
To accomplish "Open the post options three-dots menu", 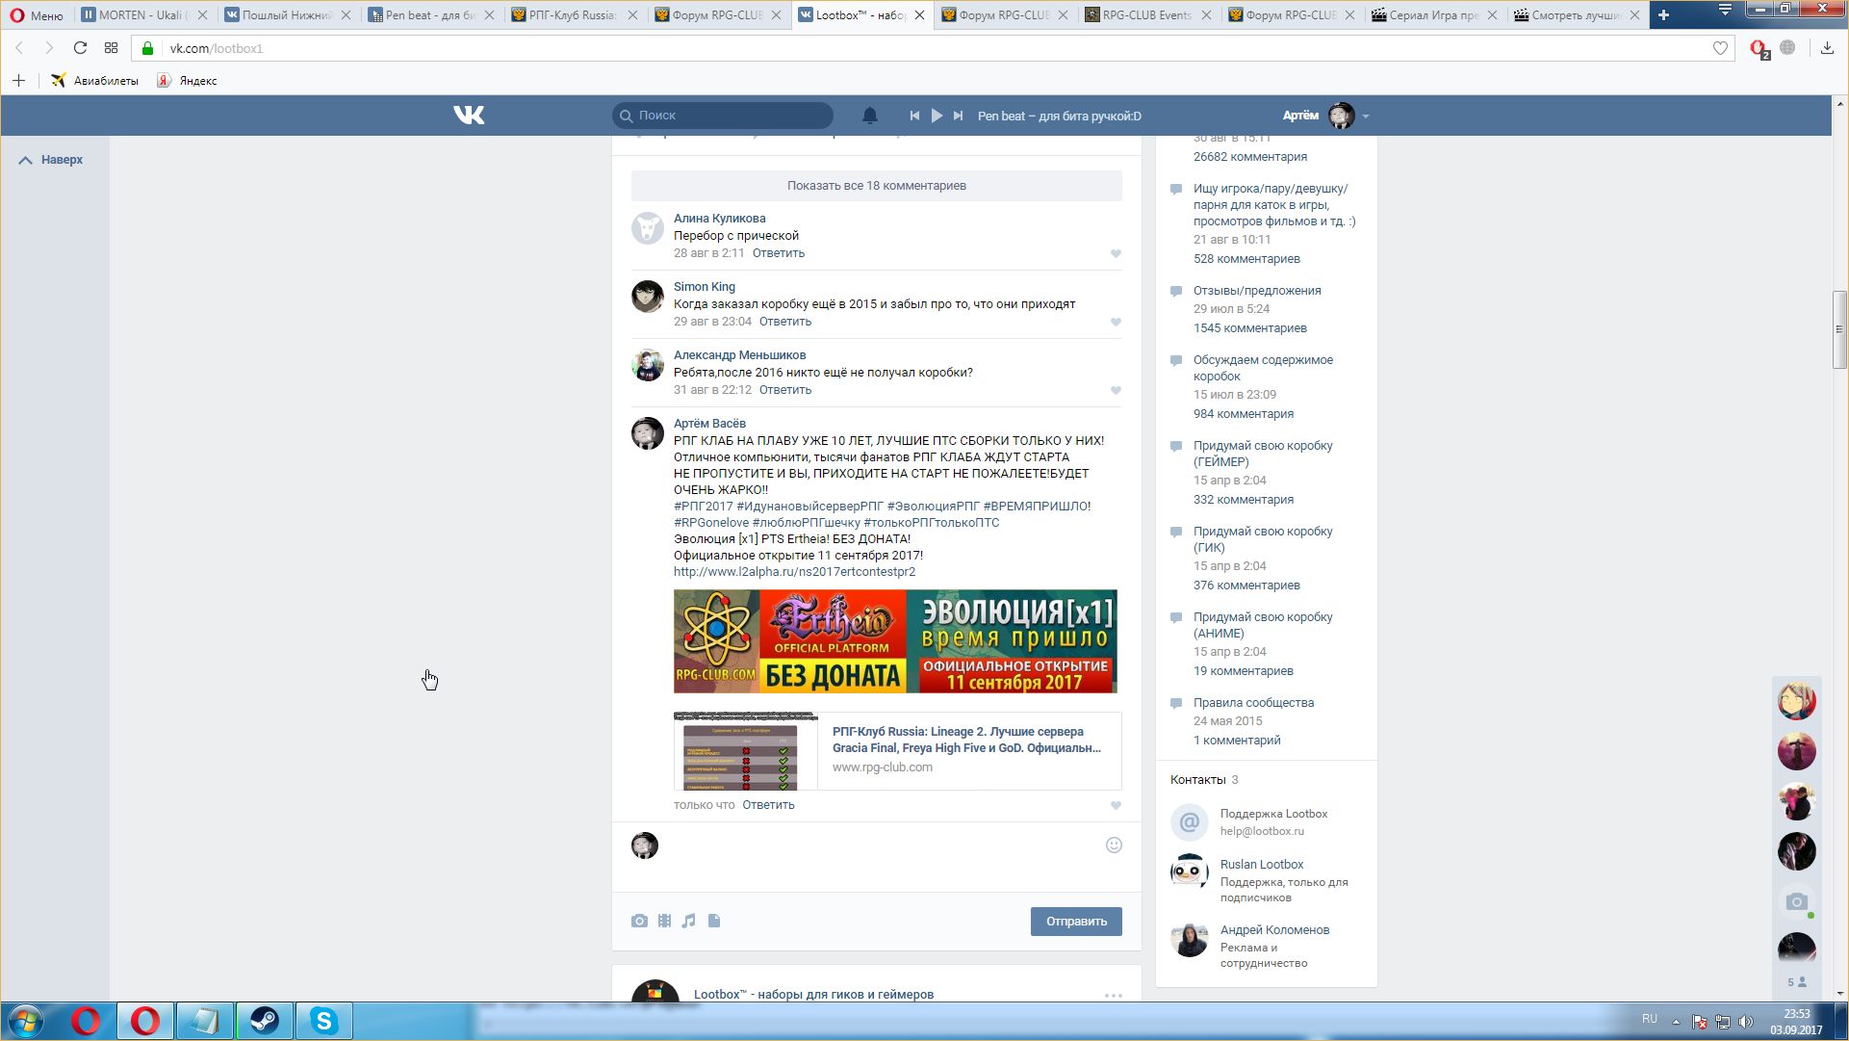I will tap(1114, 995).
